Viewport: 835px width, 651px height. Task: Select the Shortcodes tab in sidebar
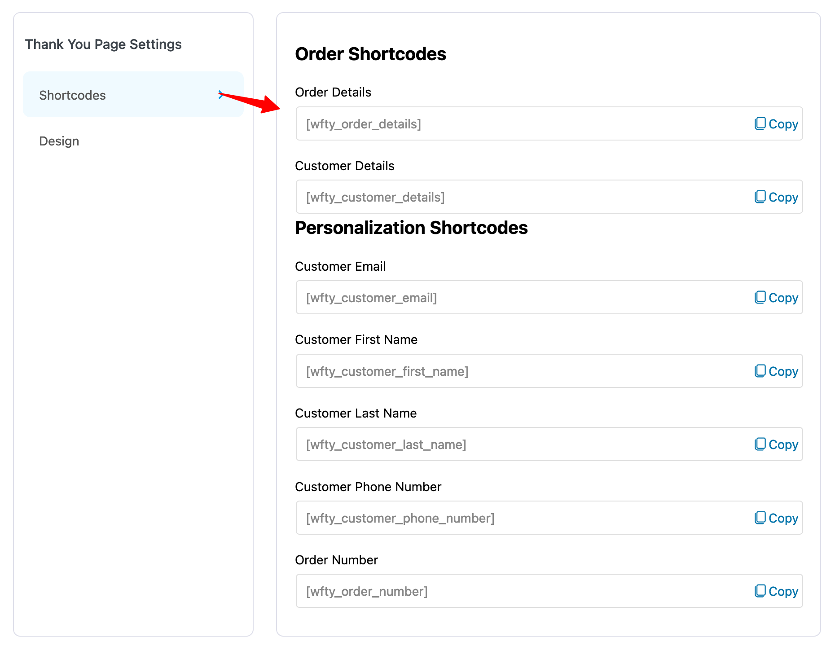tap(73, 95)
